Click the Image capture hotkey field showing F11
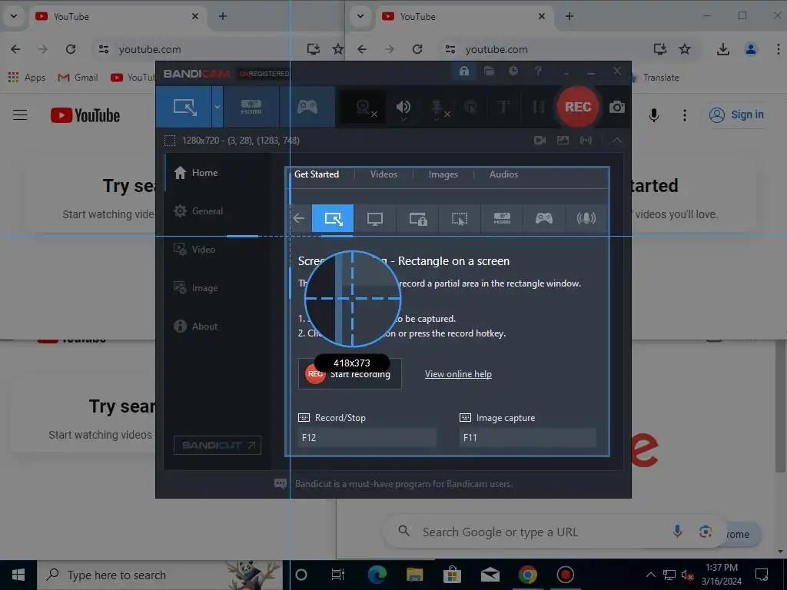787x590 pixels. click(527, 437)
